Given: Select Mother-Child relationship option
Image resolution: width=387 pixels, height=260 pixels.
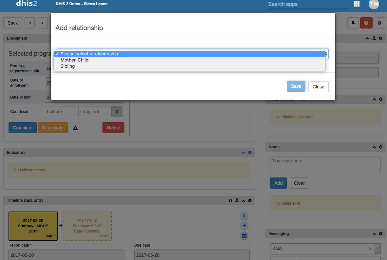Looking at the screenshot, I should point(75,60).
